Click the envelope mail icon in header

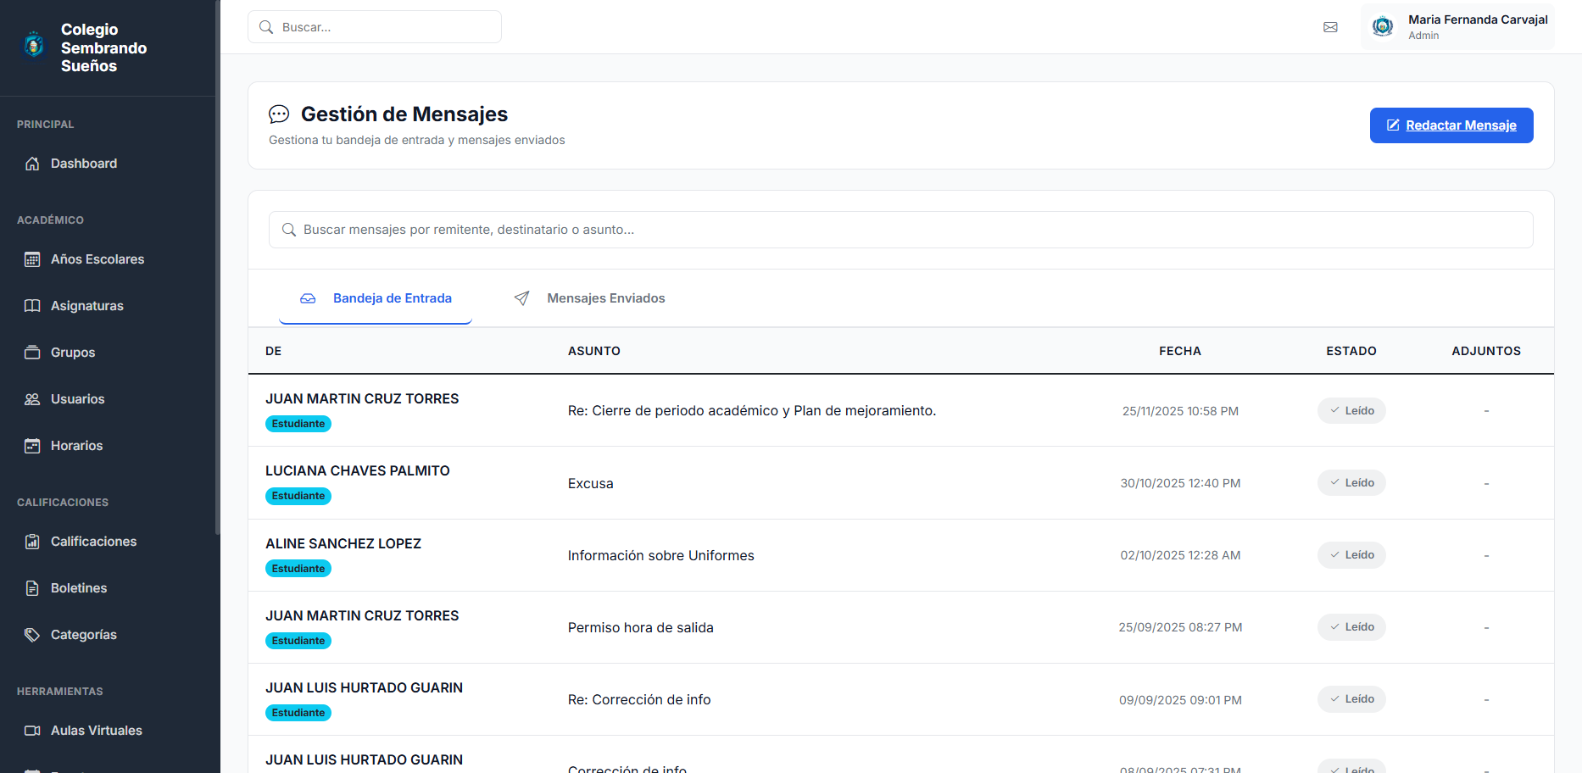(x=1330, y=27)
